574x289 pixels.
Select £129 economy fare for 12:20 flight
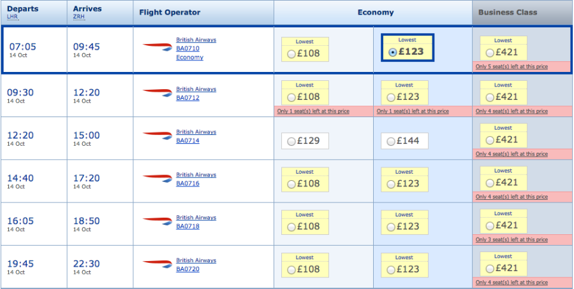coord(292,141)
